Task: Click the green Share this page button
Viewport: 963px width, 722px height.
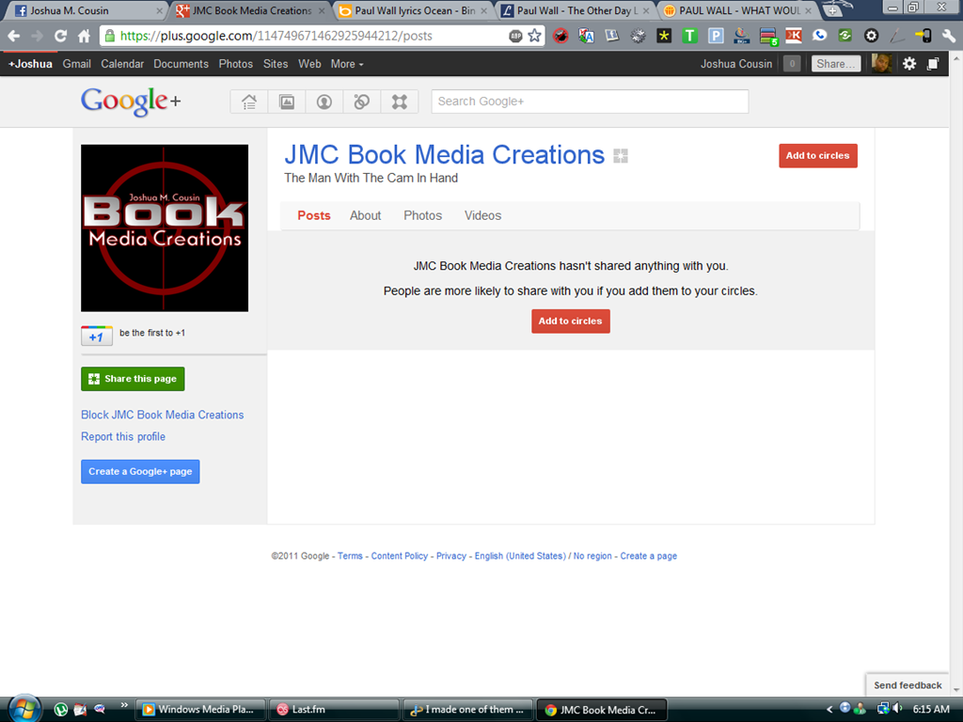Action: tap(133, 379)
